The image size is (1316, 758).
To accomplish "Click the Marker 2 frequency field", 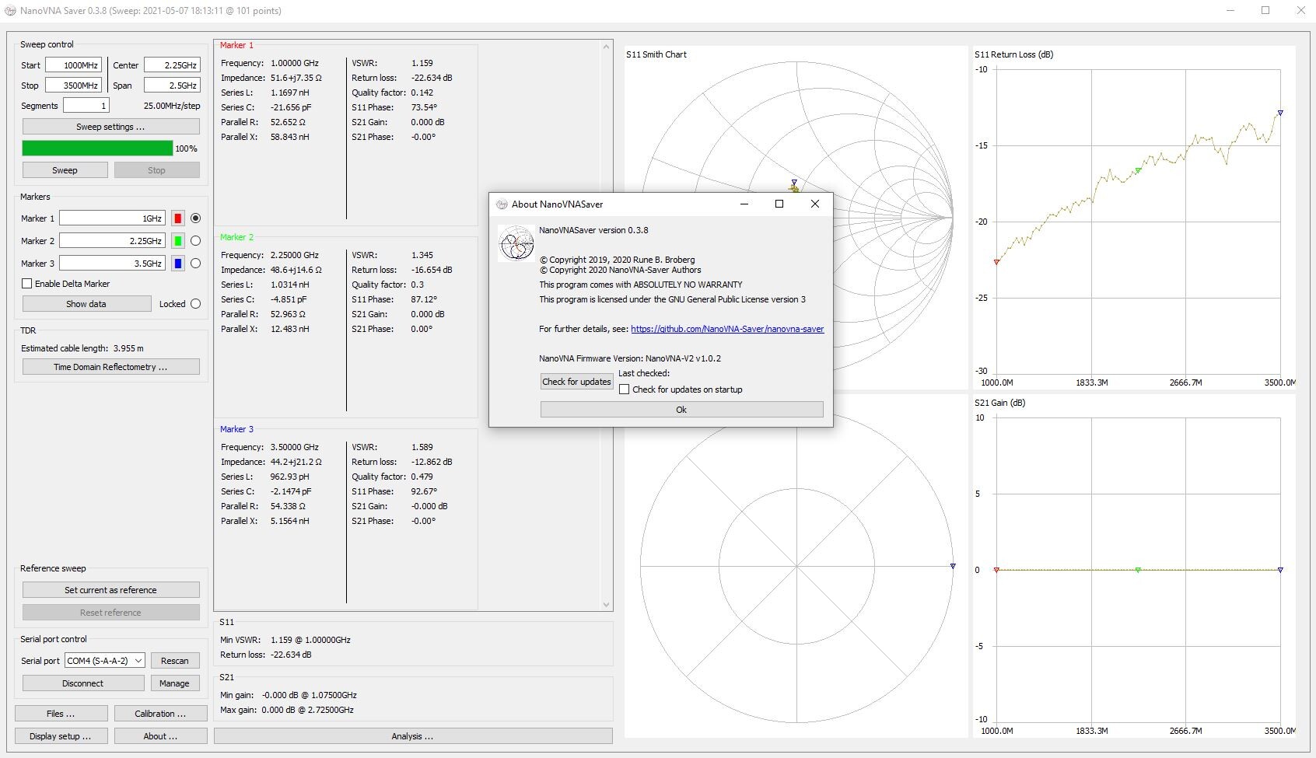I will tap(113, 241).
